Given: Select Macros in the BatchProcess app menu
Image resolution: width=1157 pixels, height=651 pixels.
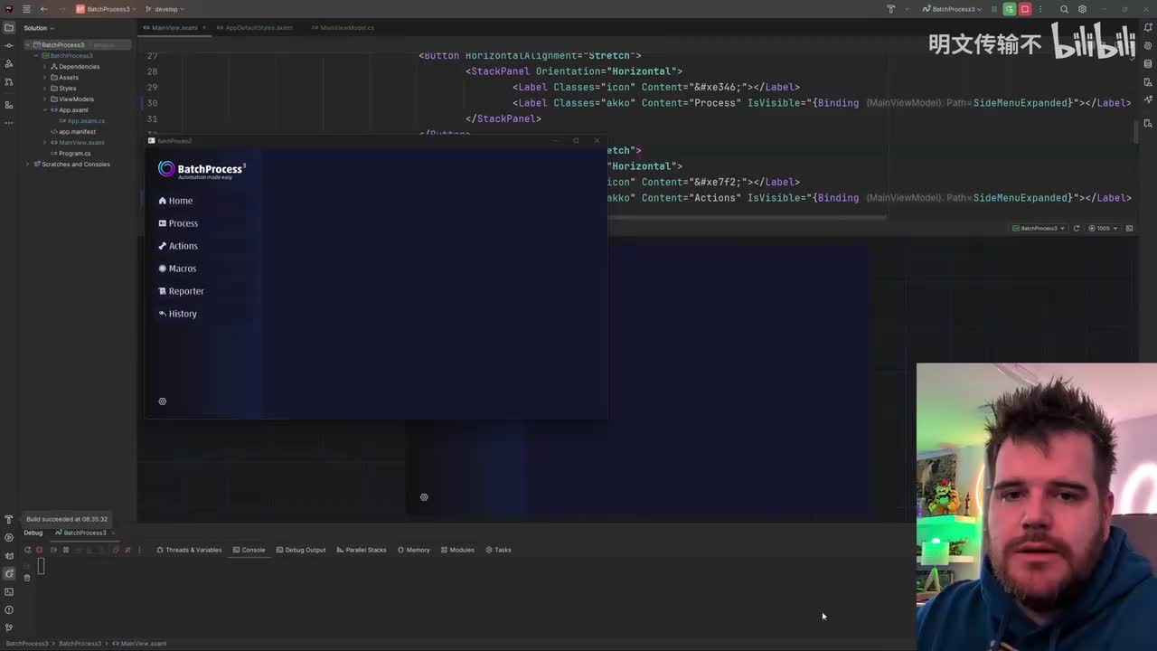Looking at the screenshot, I should (x=177, y=269).
